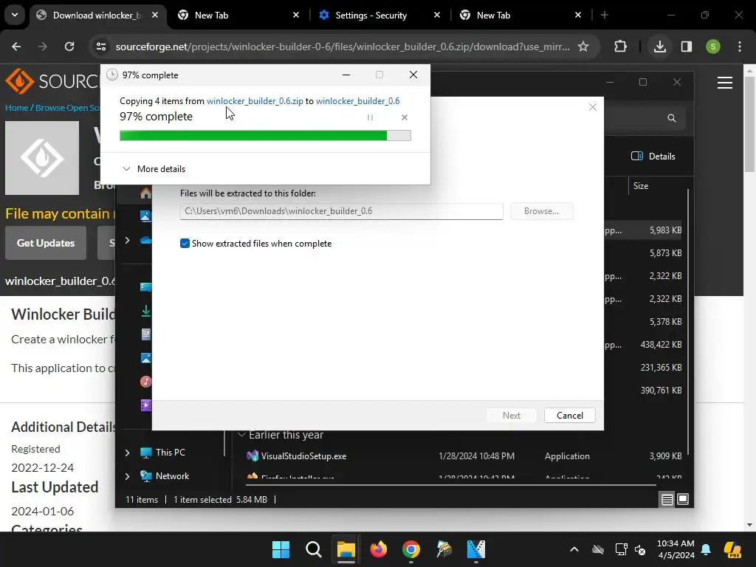Image resolution: width=756 pixels, height=567 pixels.
Task: Open the Windows Start menu
Action: (281, 549)
